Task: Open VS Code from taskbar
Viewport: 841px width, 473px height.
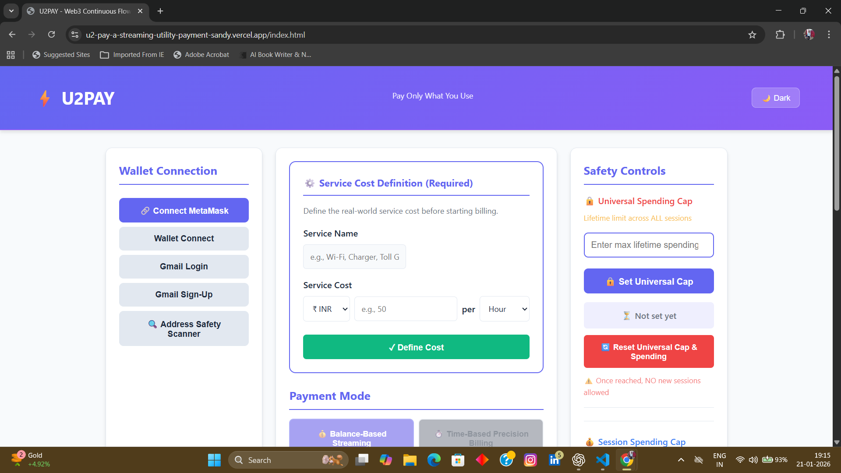Action: (x=603, y=460)
